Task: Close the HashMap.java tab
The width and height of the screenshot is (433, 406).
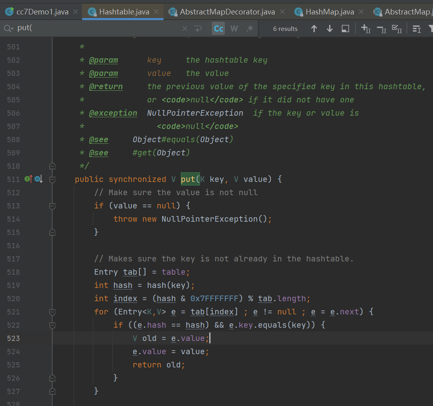Action: click(361, 12)
